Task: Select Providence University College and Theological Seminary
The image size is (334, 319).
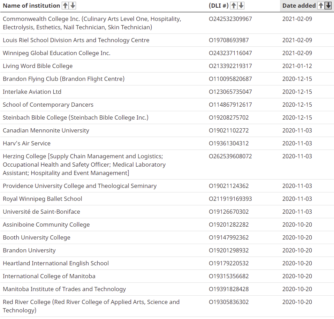Action: [80, 186]
